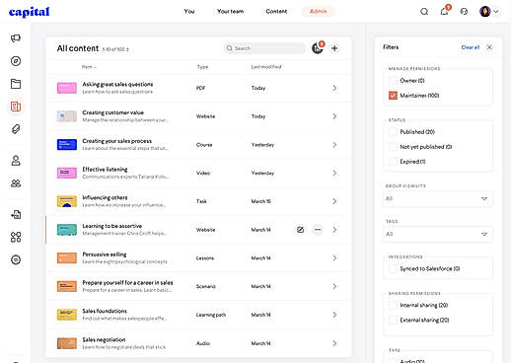
Task: Open the single user sidebar icon
Action: click(x=16, y=161)
